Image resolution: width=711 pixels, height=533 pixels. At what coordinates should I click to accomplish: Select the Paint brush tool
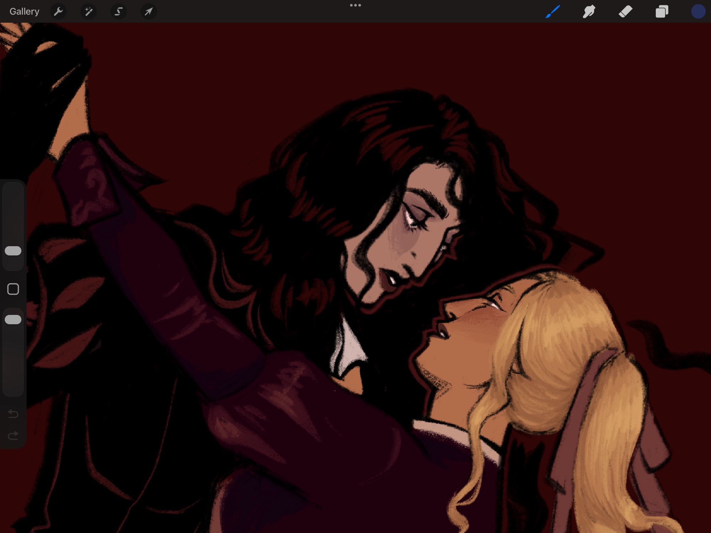[x=553, y=12]
